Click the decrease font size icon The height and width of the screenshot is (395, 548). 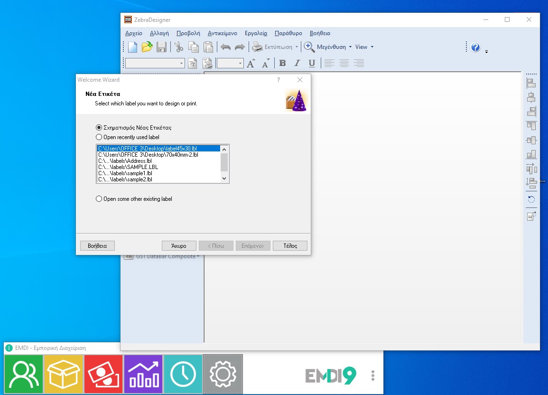(266, 63)
